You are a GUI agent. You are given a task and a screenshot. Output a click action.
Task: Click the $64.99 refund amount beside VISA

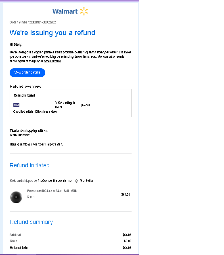[x=85, y=105]
